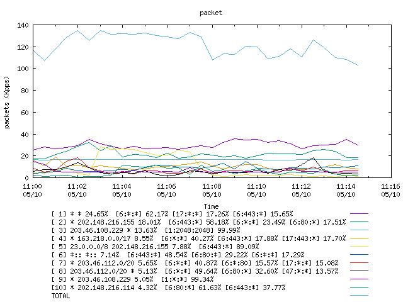Click the red line peak near 11:02
Screen dimensions: 403x302
tap(77, 158)
